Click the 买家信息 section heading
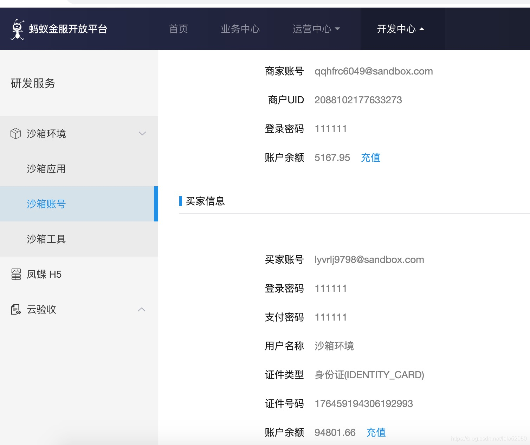This screenshot has height=445, width=530. coord(205,201)
